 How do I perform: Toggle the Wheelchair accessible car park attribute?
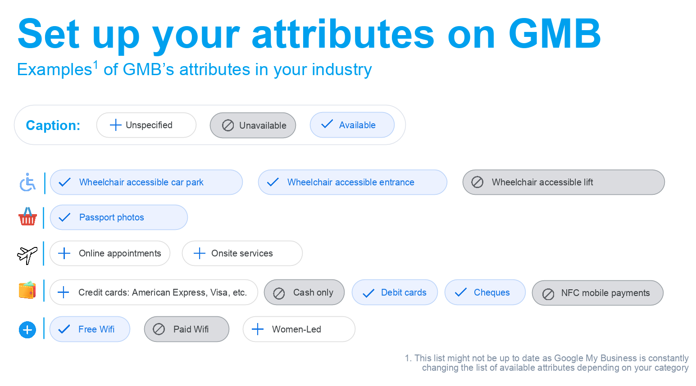pos(146,182)
